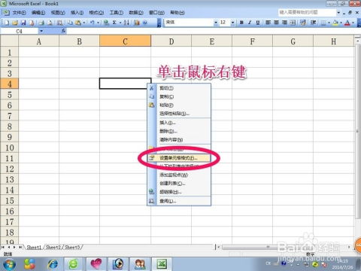Choose 粘贴(P) Paste in context menu
The width and height of the screenshot is (361, 271).
tap(179, 105)
